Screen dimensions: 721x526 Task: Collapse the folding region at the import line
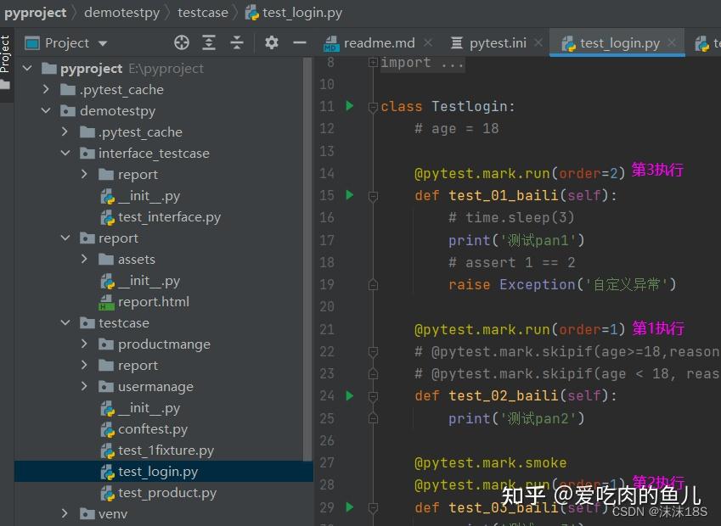(x=372, y=61)
